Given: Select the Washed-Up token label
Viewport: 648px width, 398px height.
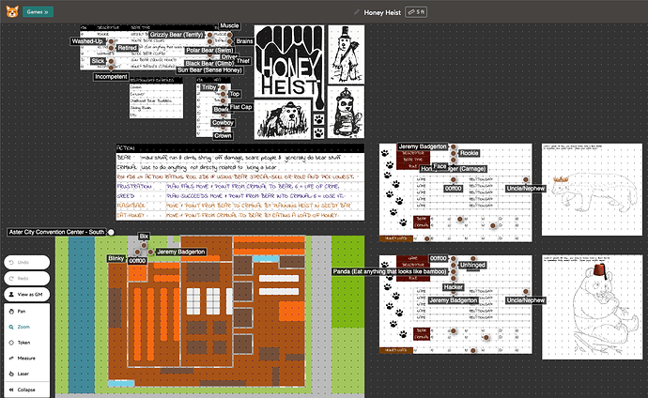Looking at the screenshot, I should click(87, 41).
